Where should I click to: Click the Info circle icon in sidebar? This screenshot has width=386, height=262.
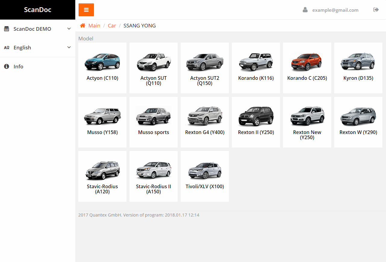(7, 67)
